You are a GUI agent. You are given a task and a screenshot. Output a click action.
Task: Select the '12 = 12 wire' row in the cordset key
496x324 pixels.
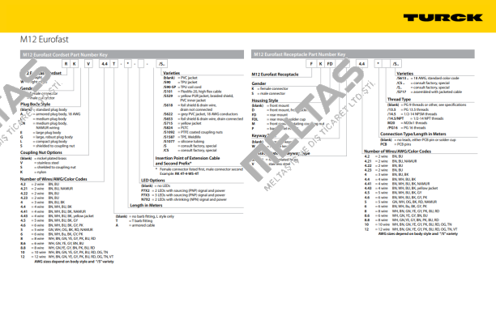(x=66, y=257)
